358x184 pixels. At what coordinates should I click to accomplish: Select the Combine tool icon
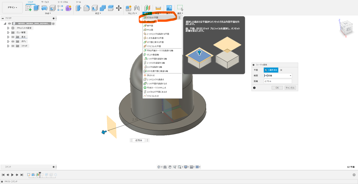tap(103, 8)
